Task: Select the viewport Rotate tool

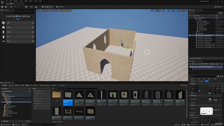Action: pos(156,10)
